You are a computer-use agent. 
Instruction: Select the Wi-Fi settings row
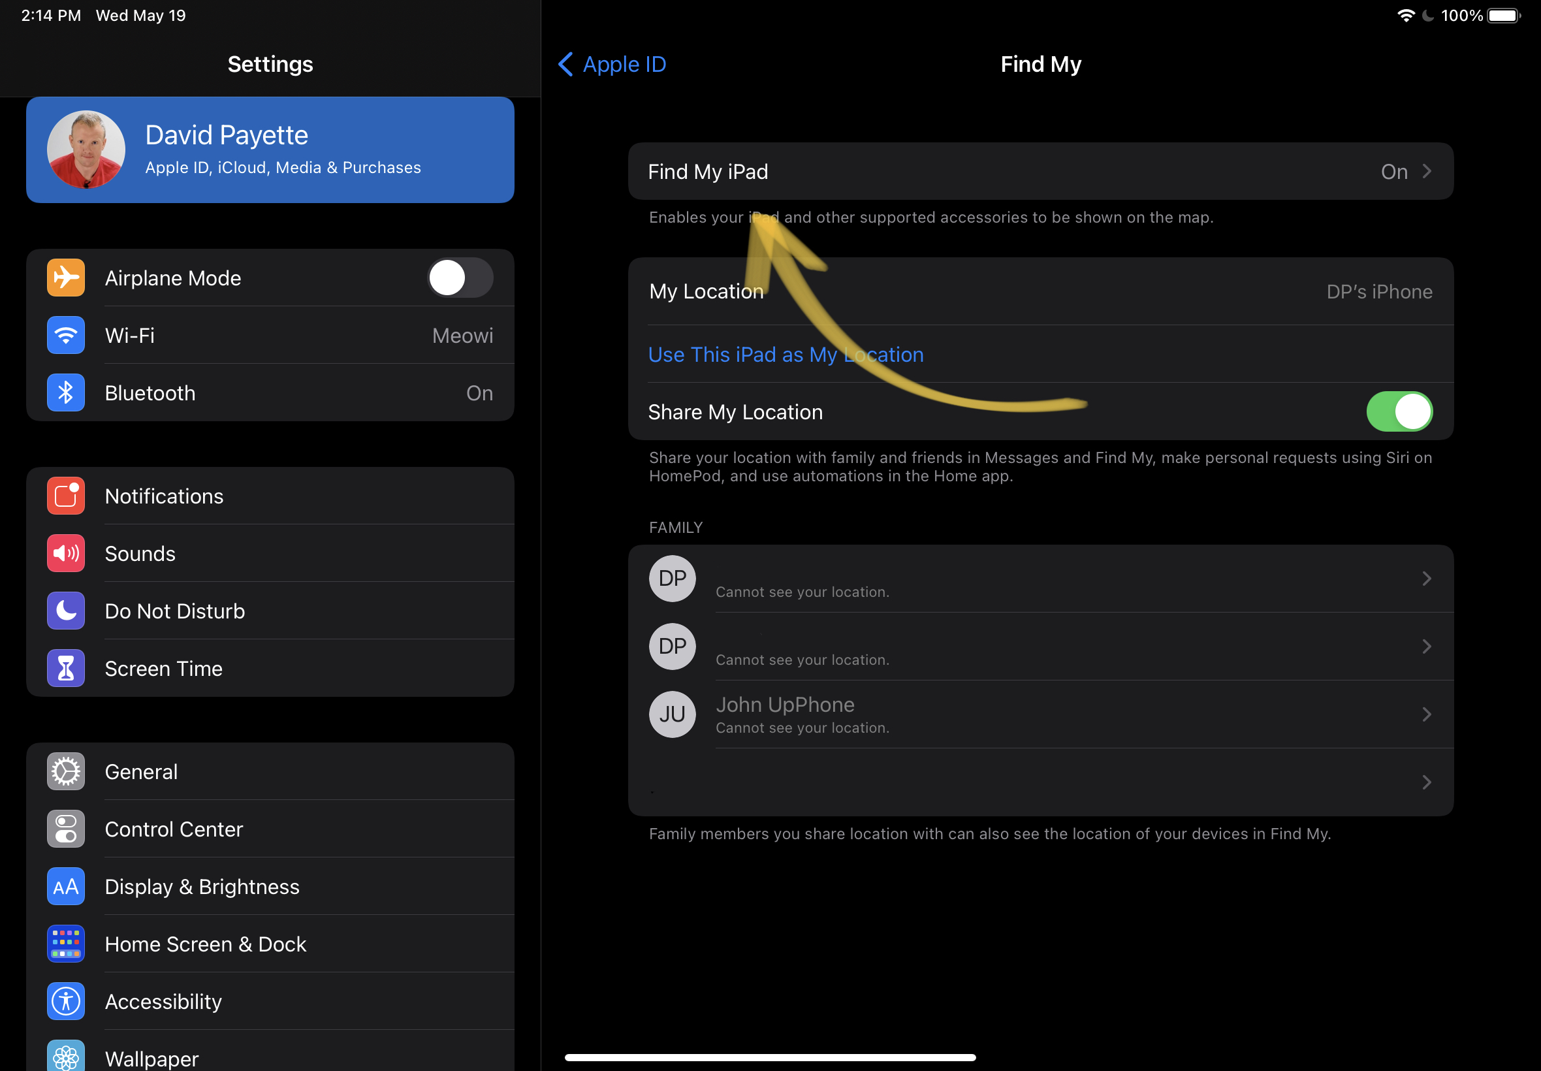[272, 335]
